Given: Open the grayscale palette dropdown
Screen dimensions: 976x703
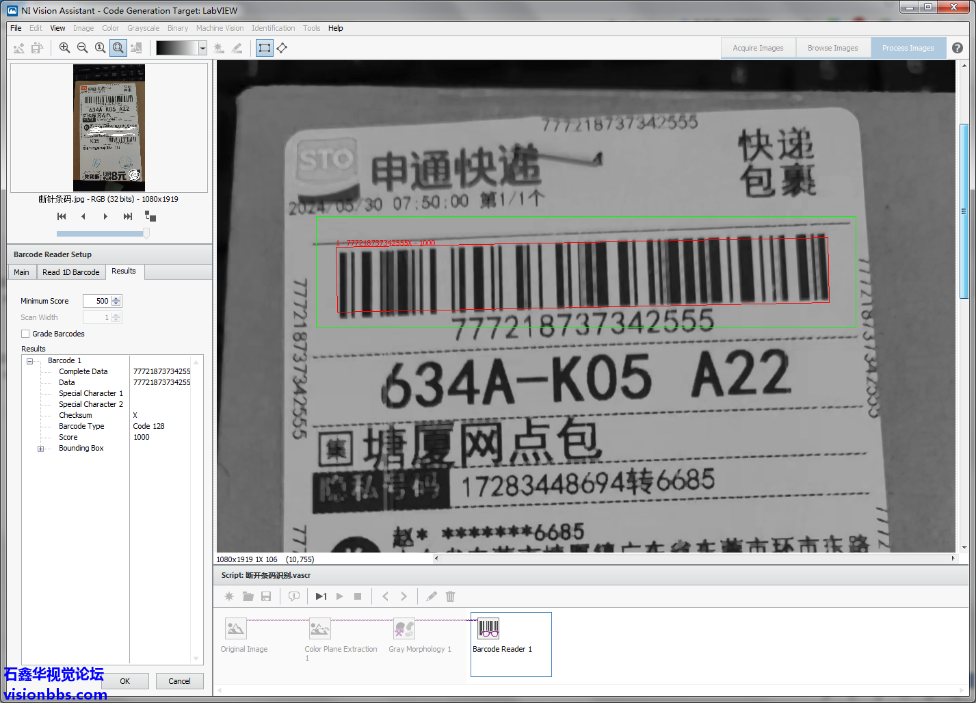Looking at the screenshot, I should [202, 48].
